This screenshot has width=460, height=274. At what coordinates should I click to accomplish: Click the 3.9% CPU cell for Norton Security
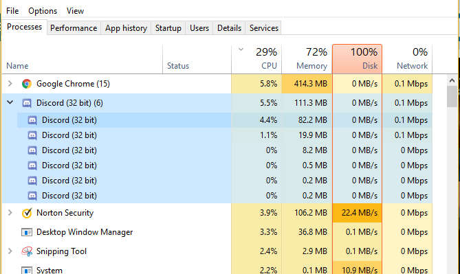coord(256,213)
